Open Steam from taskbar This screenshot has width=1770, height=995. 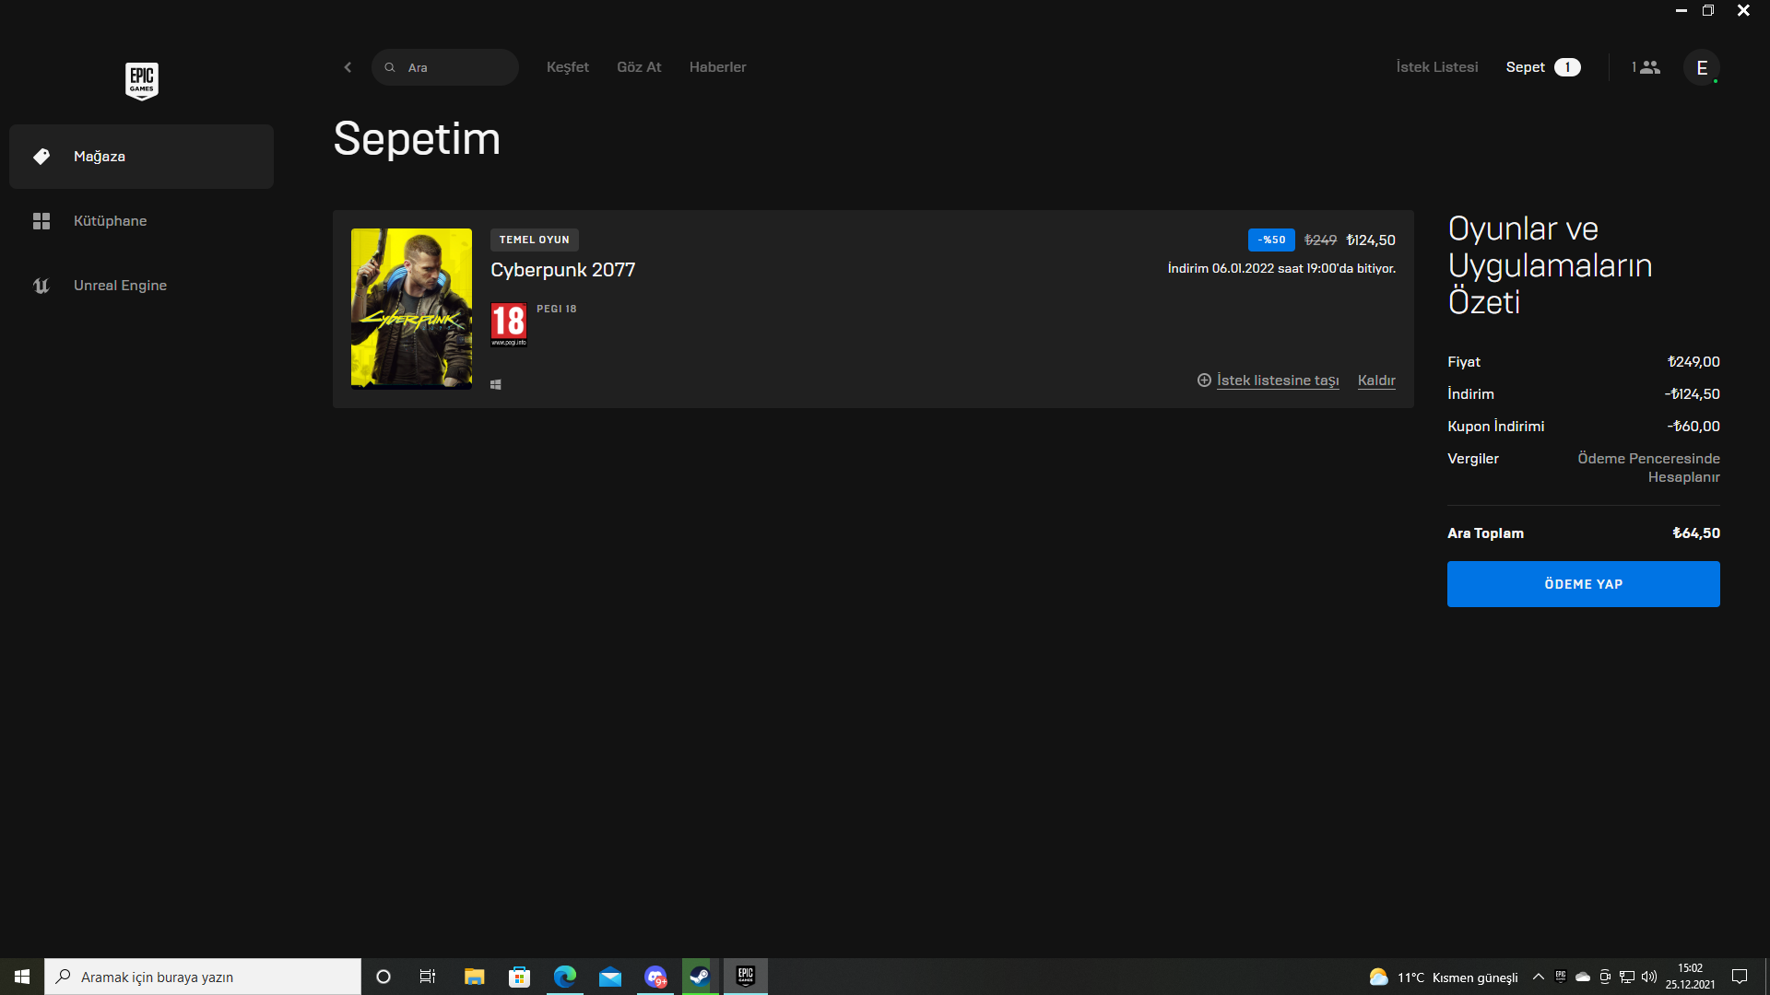click(x=700, y=977)
